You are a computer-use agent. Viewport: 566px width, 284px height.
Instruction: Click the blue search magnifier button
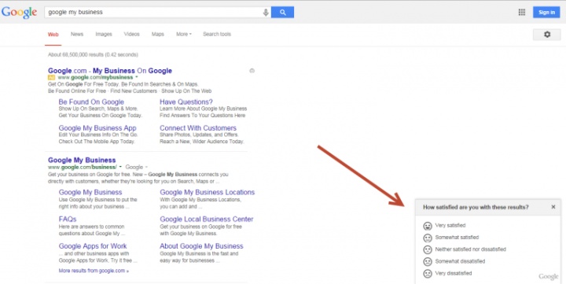[282, 13]
